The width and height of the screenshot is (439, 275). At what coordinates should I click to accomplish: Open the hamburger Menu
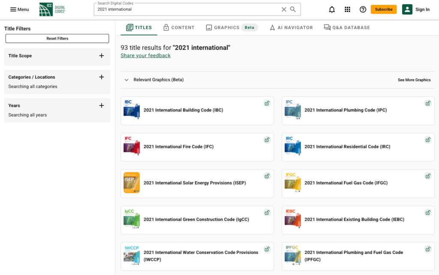click(x=19, y=9)
